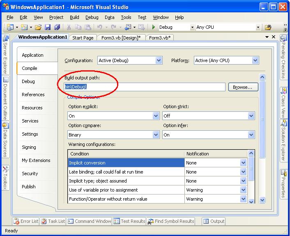Click the Undo arrow icon
290x236 pixels.
coord(100,27)
